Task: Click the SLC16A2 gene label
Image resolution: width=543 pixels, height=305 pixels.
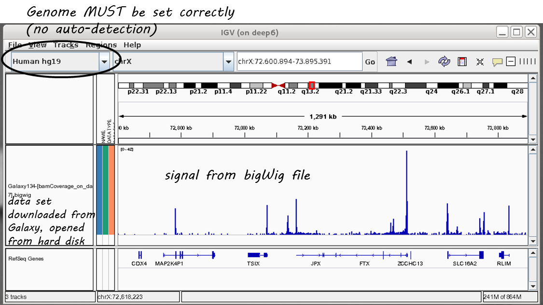Action: tap(465, 263)
